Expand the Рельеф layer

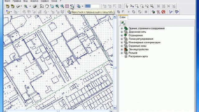click(122, 53)
